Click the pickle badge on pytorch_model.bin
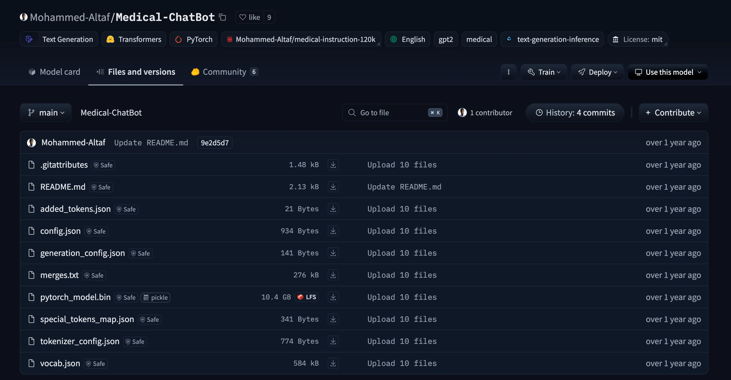Viewport: 731px width, 380px height. click(x=156, y=297)
